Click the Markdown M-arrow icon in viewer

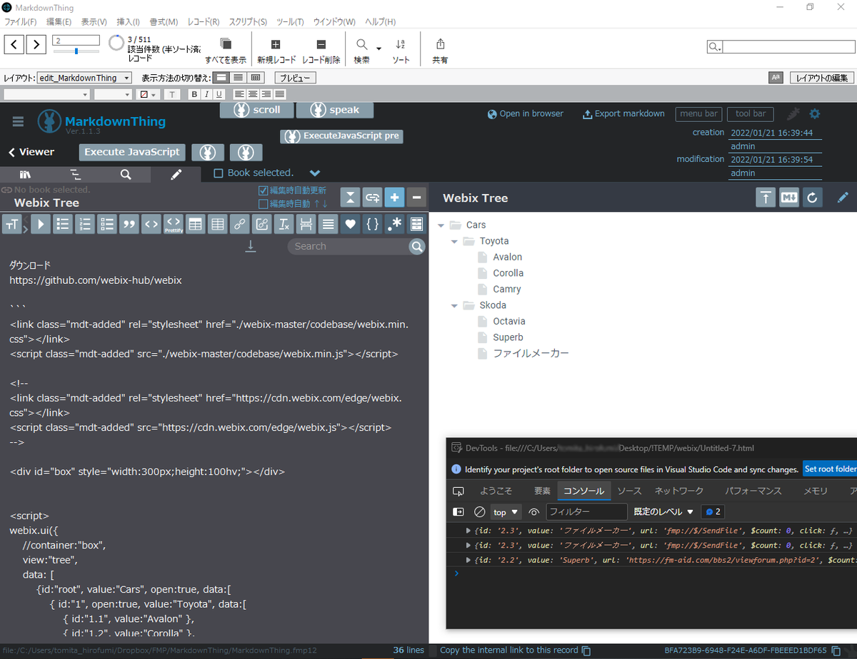789,198
